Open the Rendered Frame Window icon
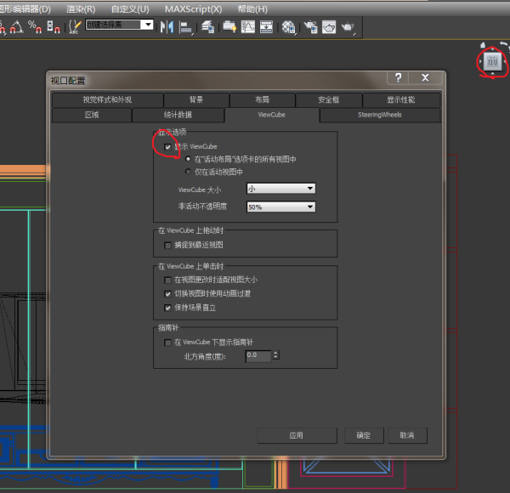 pos(329,26)
